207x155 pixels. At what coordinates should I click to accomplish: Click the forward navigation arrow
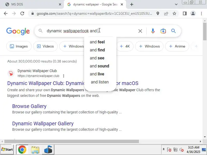[14, 13]
